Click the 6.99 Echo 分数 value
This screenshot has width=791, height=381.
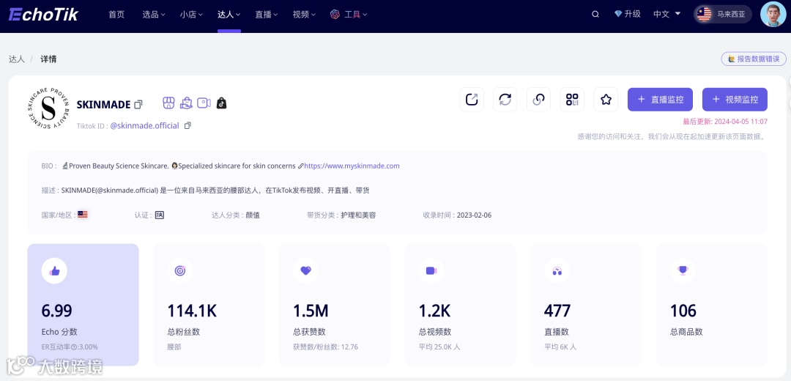click(56, 311)
